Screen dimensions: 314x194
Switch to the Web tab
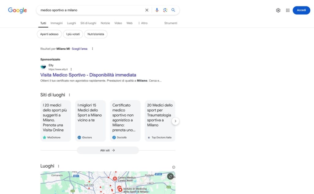pos(129,23)
